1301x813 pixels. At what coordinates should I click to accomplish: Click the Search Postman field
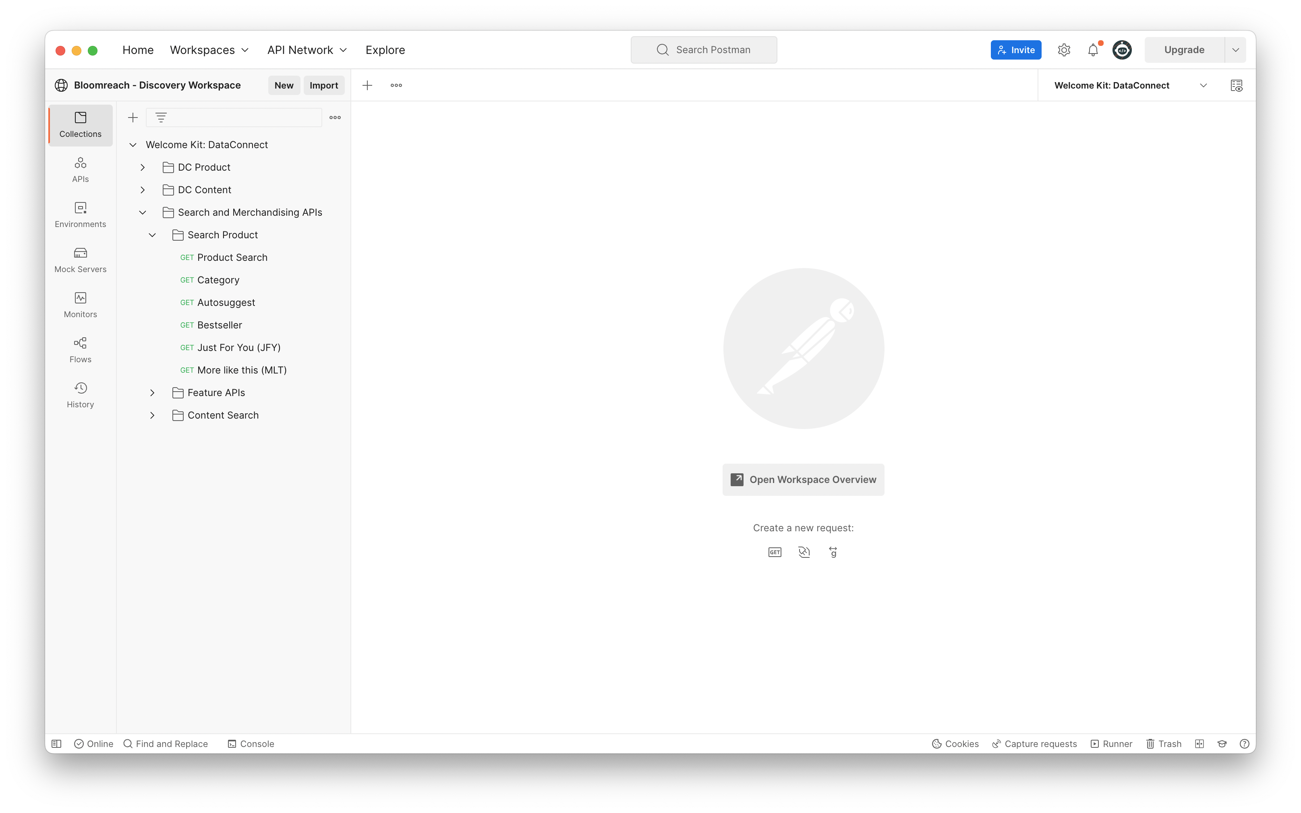(x=703, y=50)
